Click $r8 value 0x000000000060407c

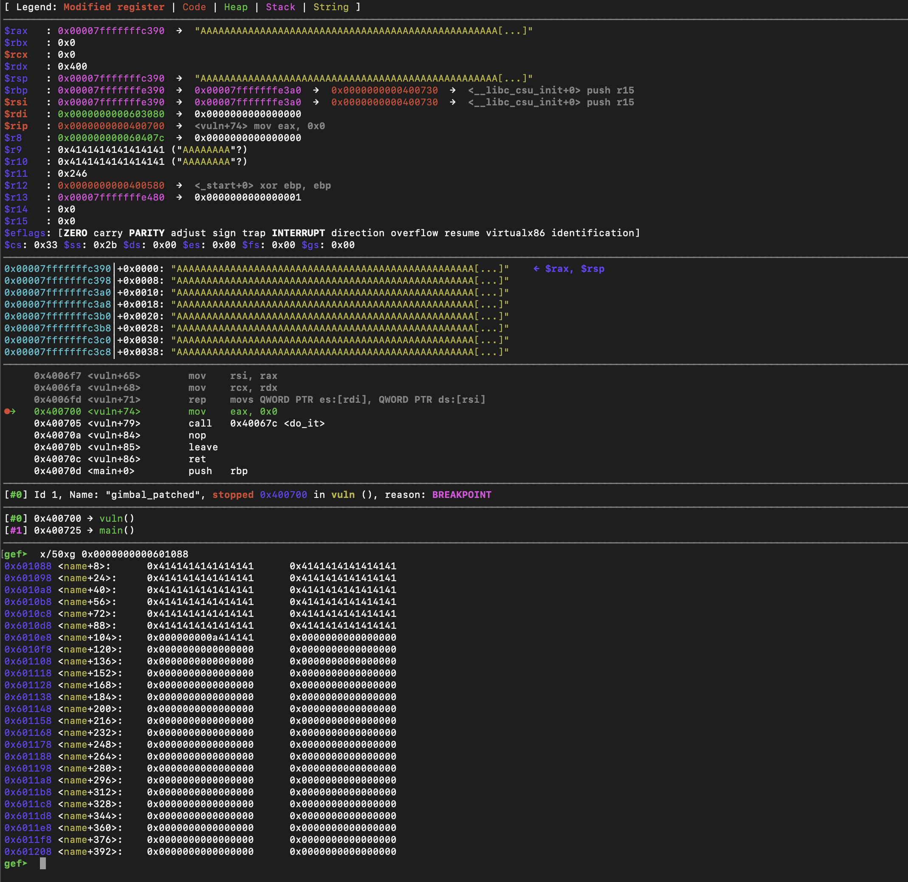[x=111, y=138]
